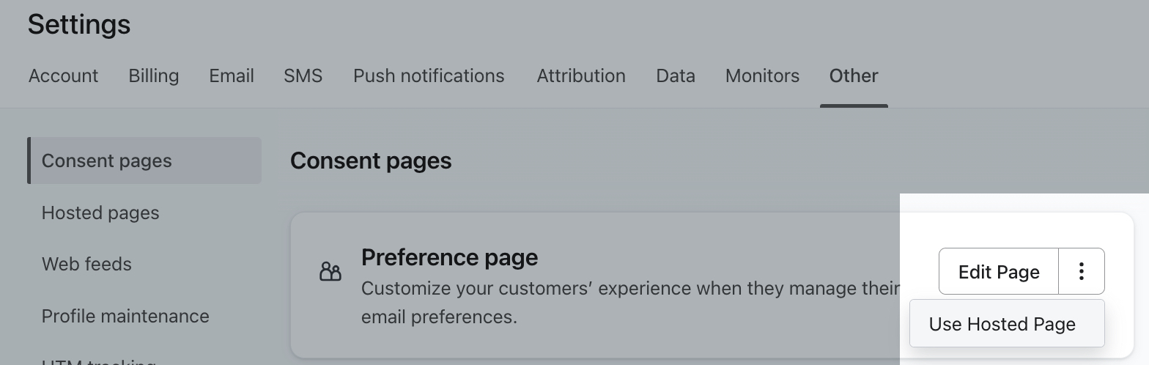Open the three-dot more options menu
Screen dimensions: 1149x365
(1081, 272)
